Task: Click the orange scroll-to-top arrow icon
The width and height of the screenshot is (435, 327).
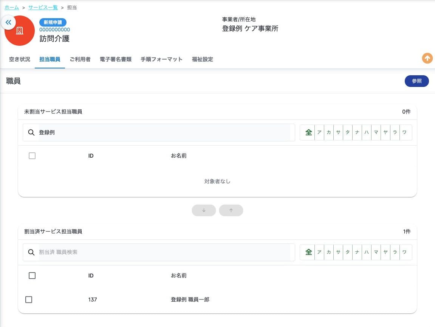Action: click(427, 58)
